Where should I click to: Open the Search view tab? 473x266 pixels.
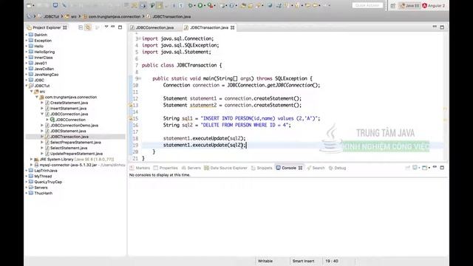tap(316, 168)
